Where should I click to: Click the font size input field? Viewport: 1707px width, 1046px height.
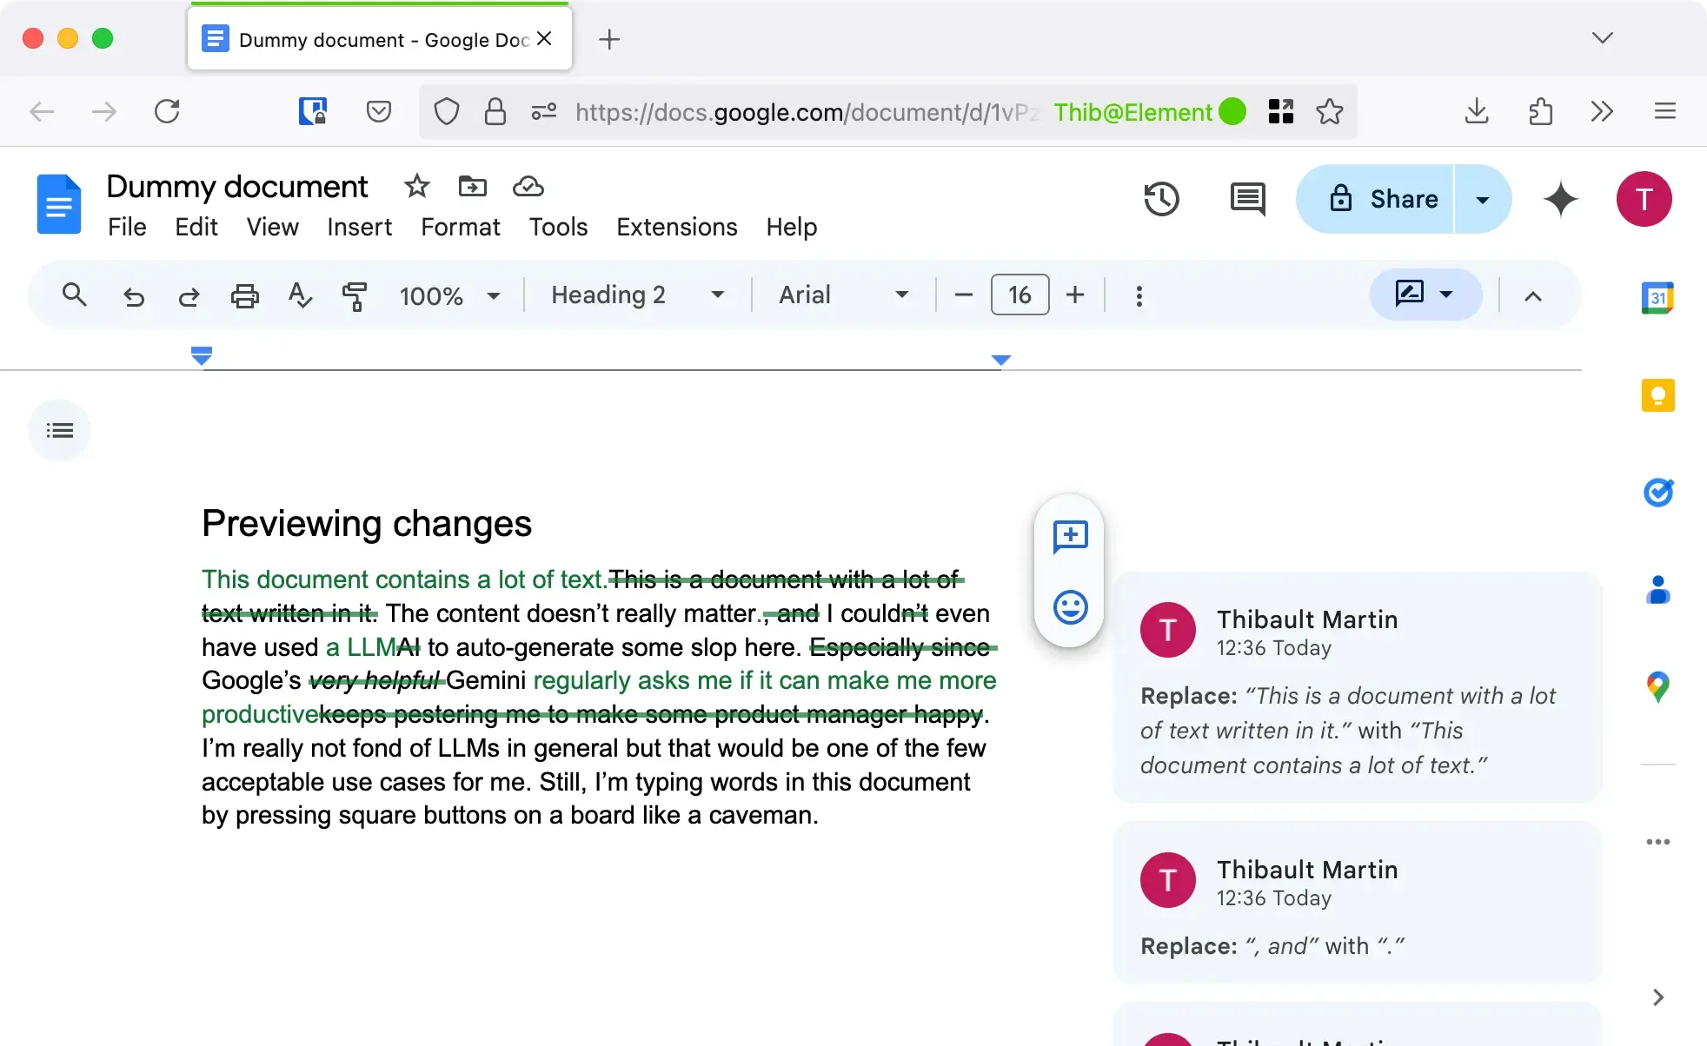point(1020,295)
